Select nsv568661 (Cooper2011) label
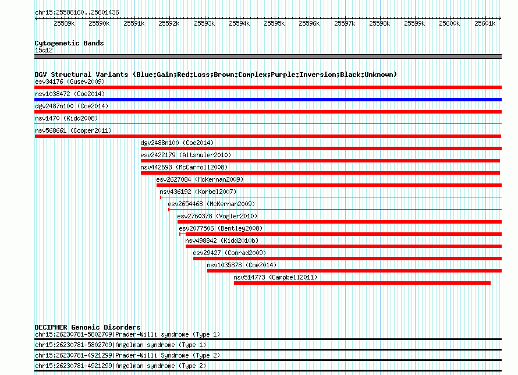Viewport: 518px width, 375px height. click(73, 130)
